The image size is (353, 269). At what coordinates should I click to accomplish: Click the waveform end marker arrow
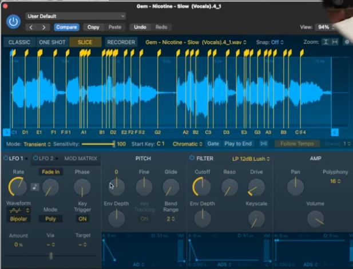[335, 132]
